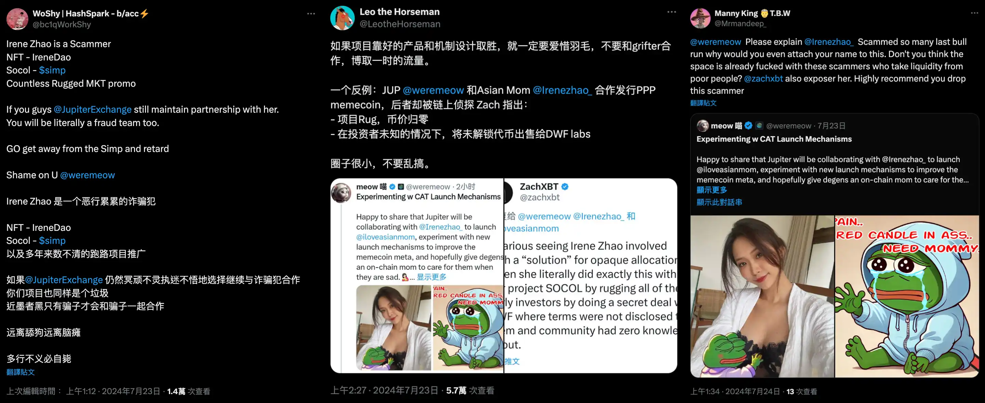Open more options on Leo the Horseman's tweet
Image resolution: width=985 pixels, height=403 pixels.
coord(672,12)
